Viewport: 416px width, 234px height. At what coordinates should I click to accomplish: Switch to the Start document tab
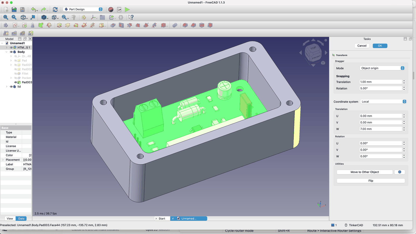coord(162,218)
